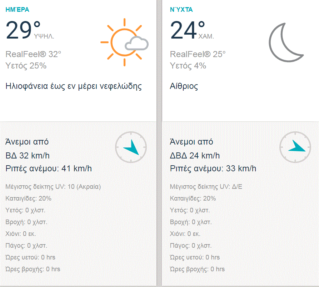Click the RealFeel® 32° text
Screen dimensions: 319x287
[34, 54]
